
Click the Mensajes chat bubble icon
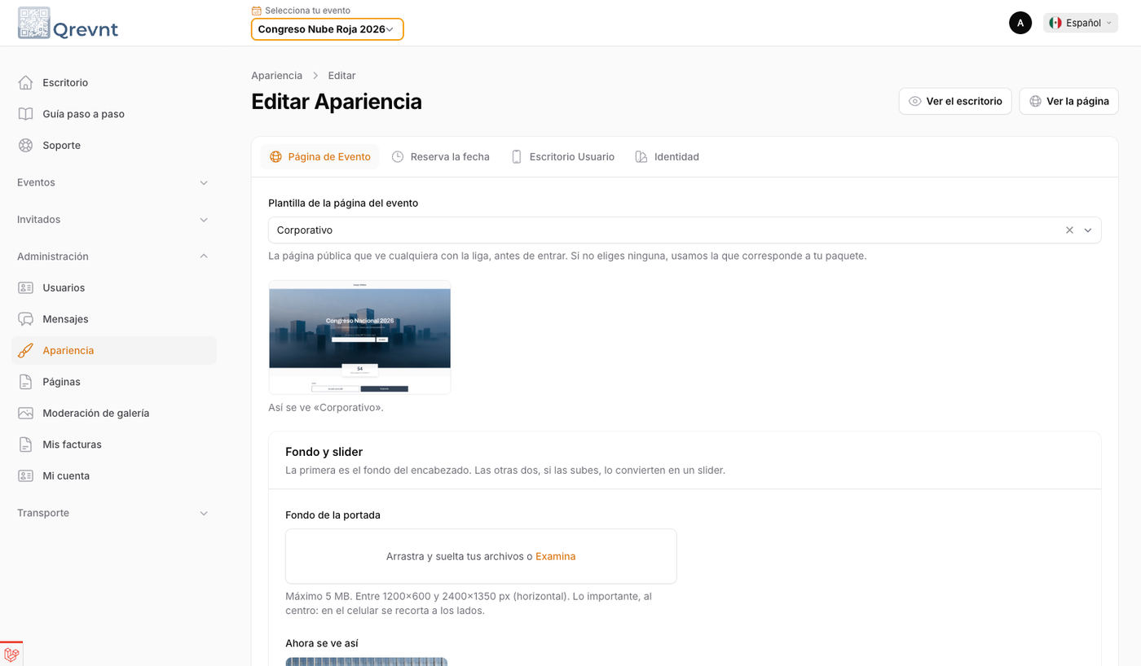(26, 319)
